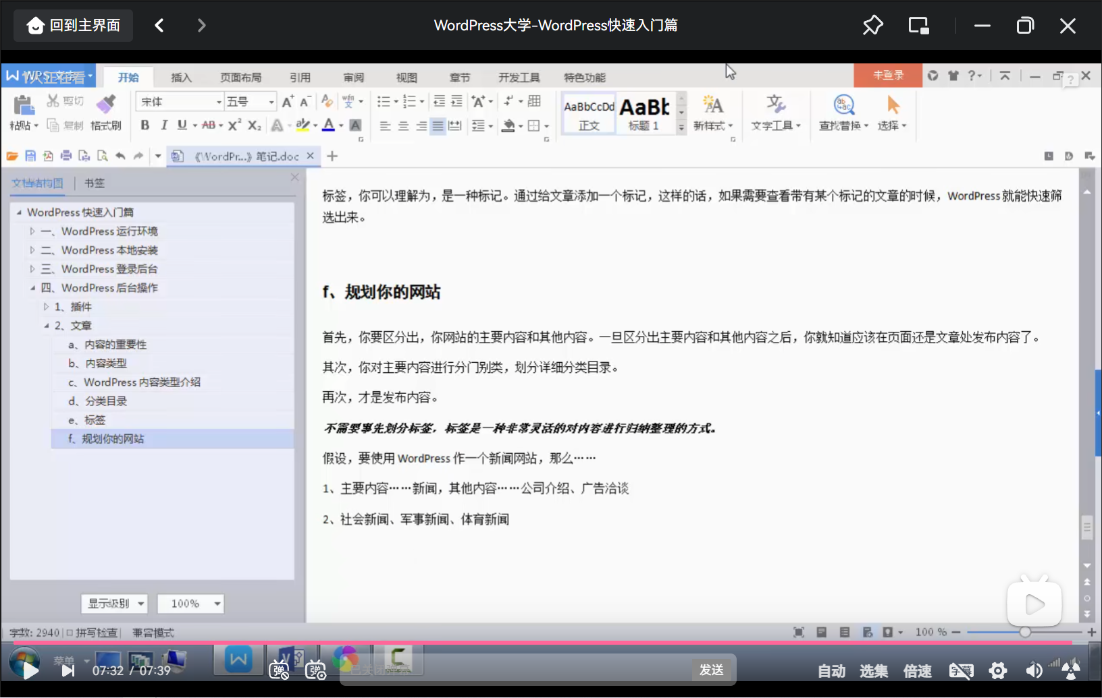This screenshot has width=1102, height=698.
Task: Click the Export to PDF icon
Action: pos(48,156)
